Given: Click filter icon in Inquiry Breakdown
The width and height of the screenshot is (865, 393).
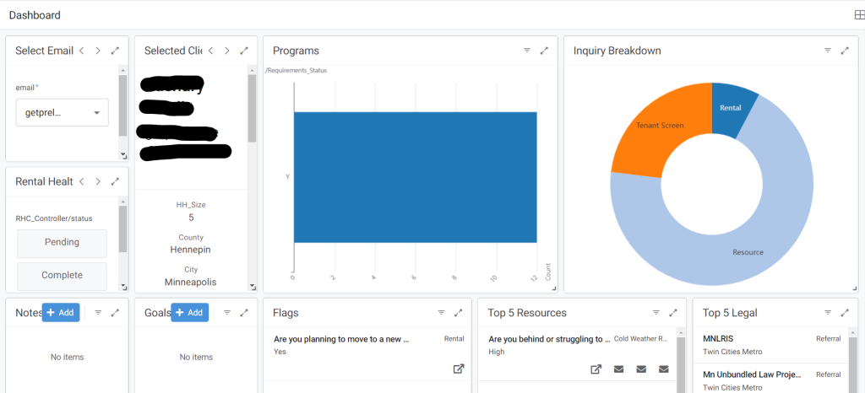Looking at the screenshot, I should pos(828,51).
